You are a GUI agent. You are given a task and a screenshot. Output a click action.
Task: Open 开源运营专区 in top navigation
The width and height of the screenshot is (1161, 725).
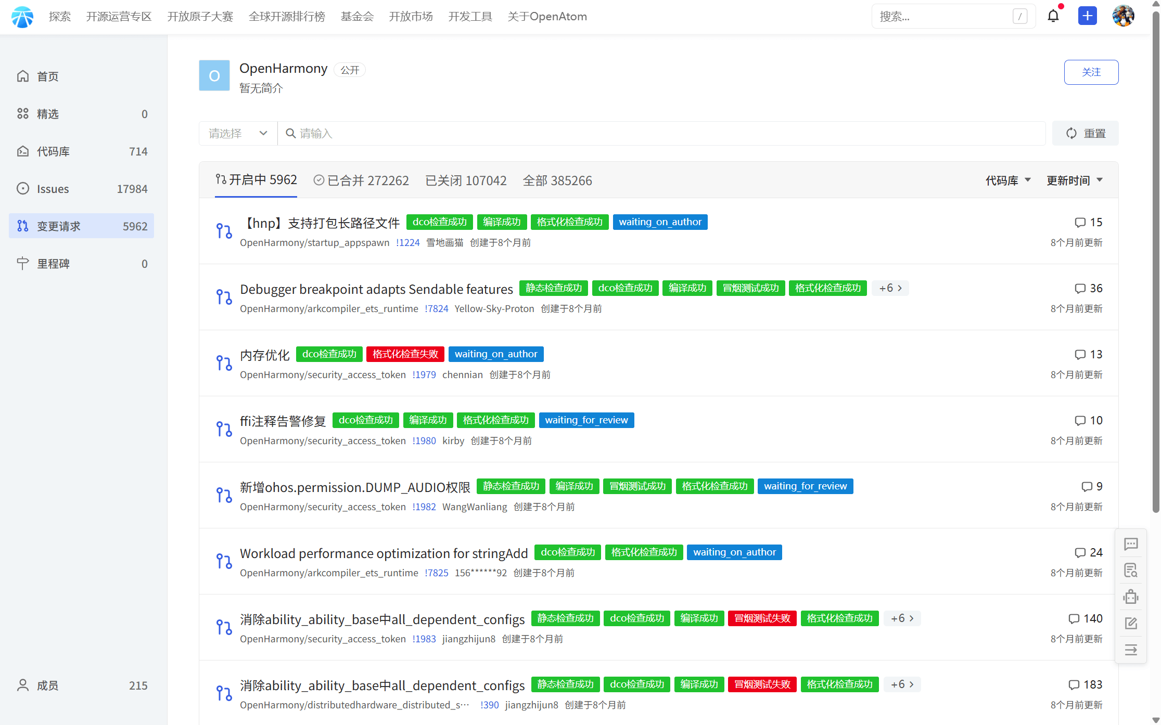[119, 17]
